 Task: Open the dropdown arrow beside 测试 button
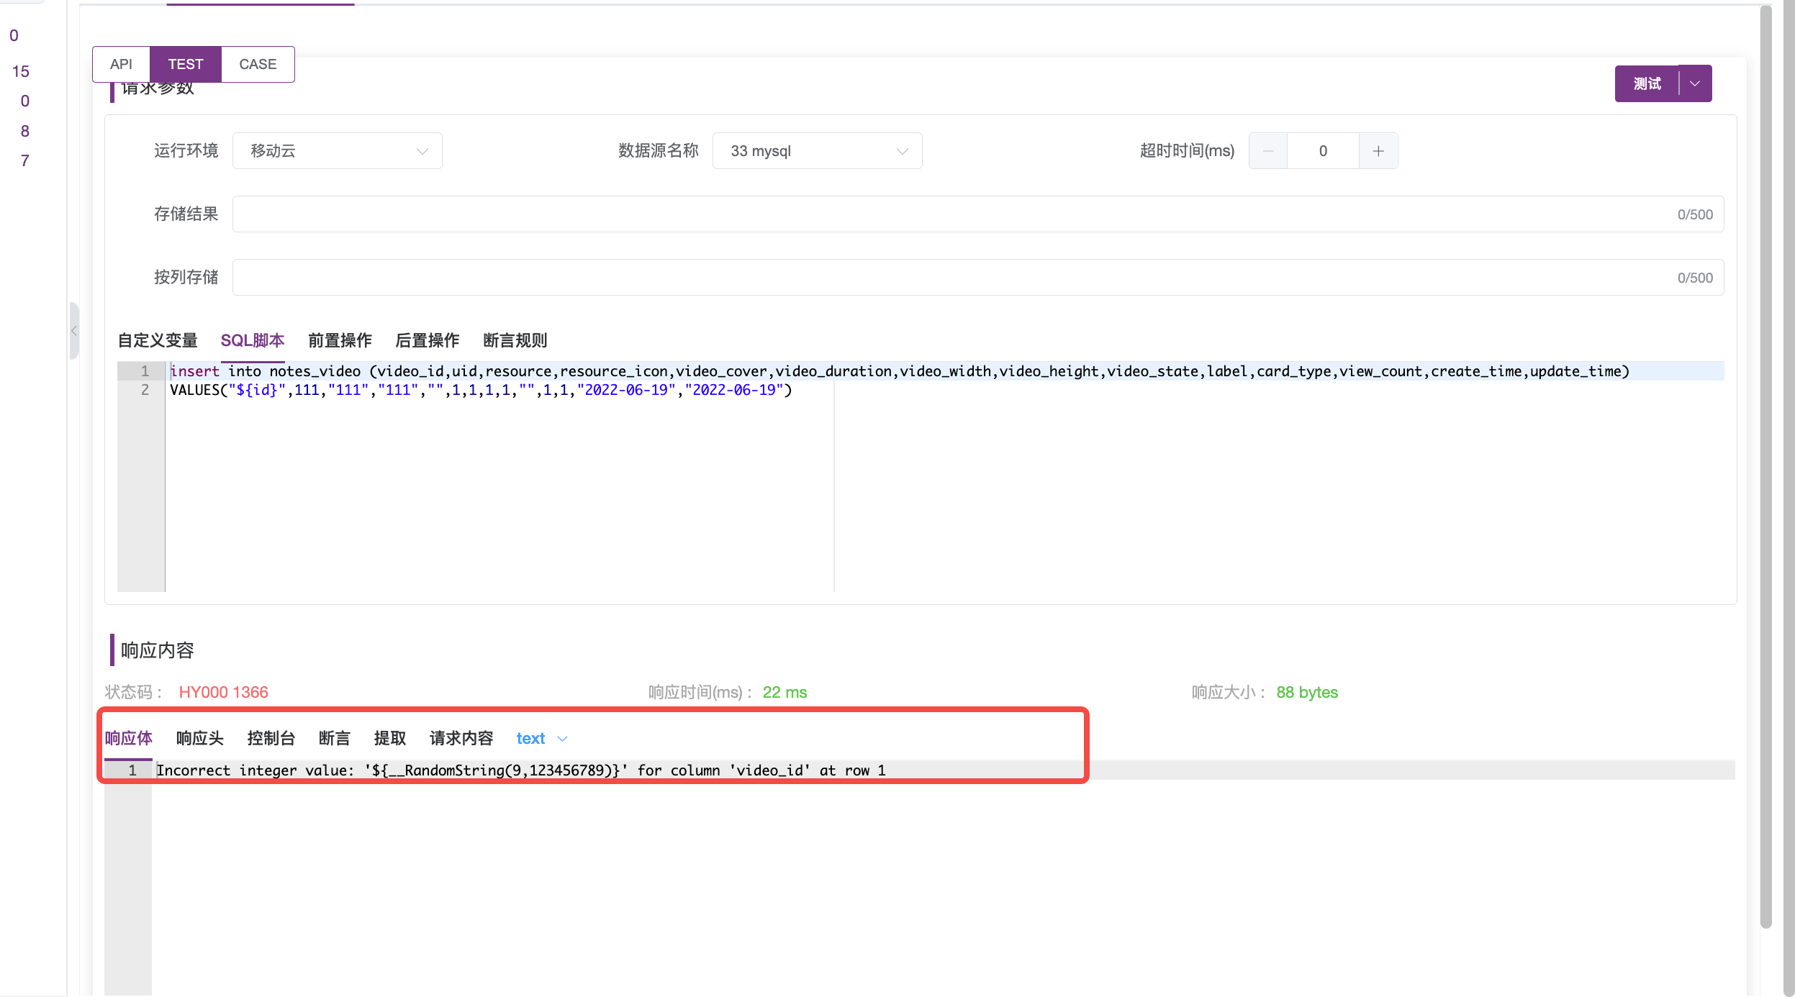pos(1696,83)
